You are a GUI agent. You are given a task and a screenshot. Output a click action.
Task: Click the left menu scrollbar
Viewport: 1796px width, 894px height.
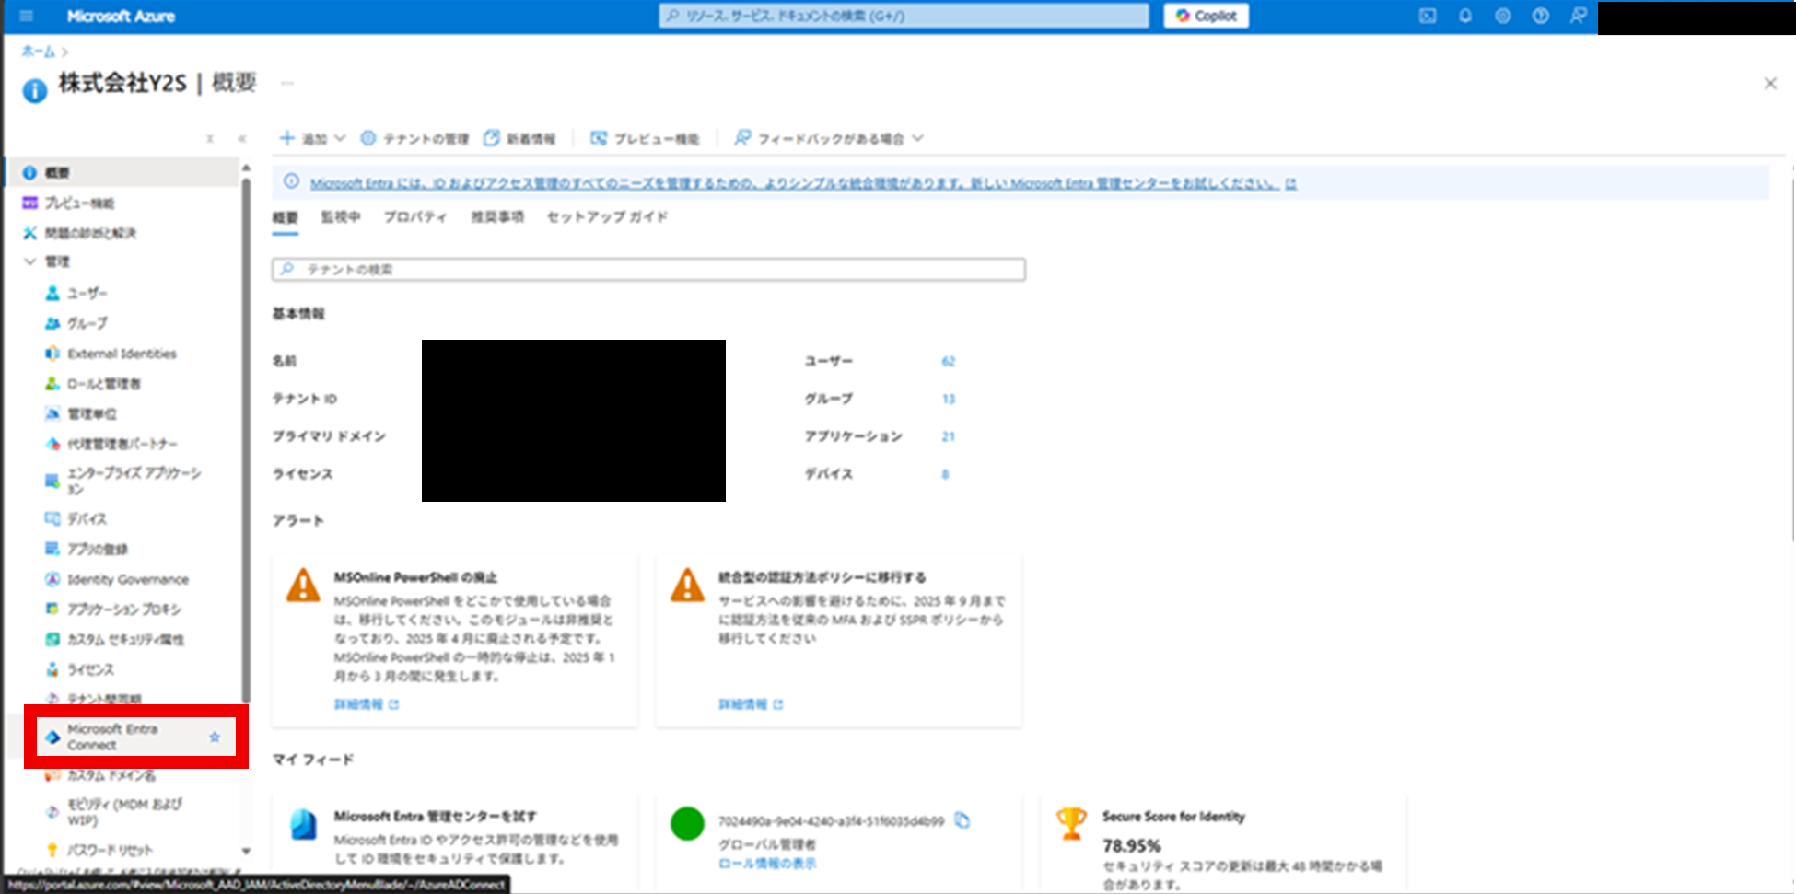(246, 440)
